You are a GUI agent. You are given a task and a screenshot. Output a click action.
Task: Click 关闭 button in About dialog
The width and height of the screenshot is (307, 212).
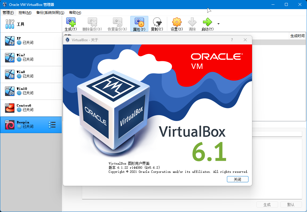click(238, 179)
